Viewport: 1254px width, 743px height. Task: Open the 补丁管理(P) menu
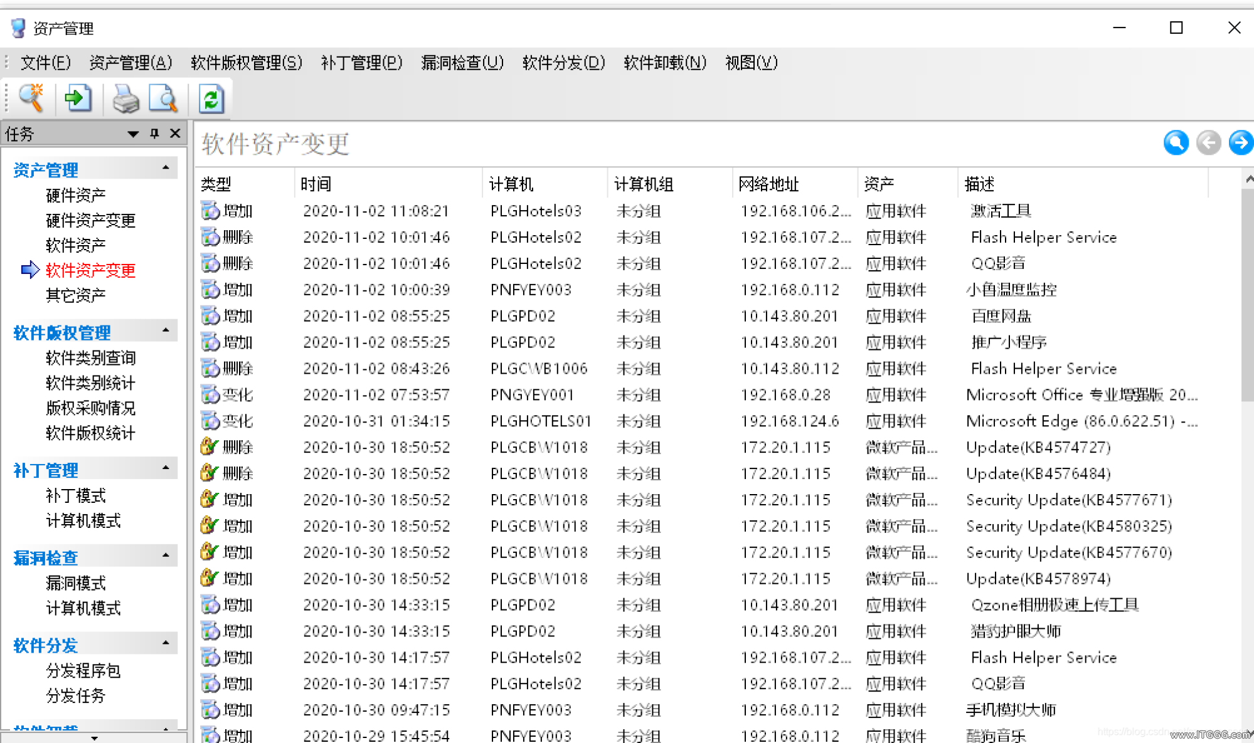(x=362, y=63)
